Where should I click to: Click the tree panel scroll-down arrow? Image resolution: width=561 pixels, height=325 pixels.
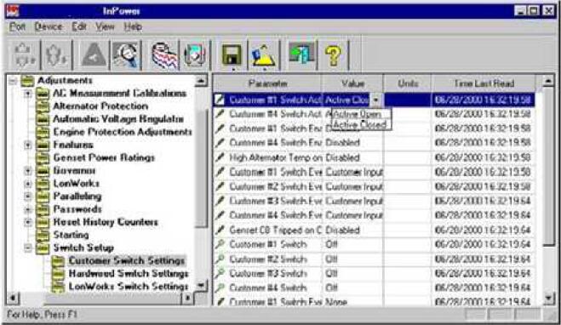point(201,285)
